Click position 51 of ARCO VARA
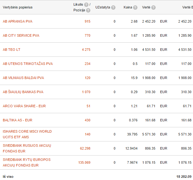Image resolution: width=193 pixels, height=180 pixels. (x=88, y=106)
